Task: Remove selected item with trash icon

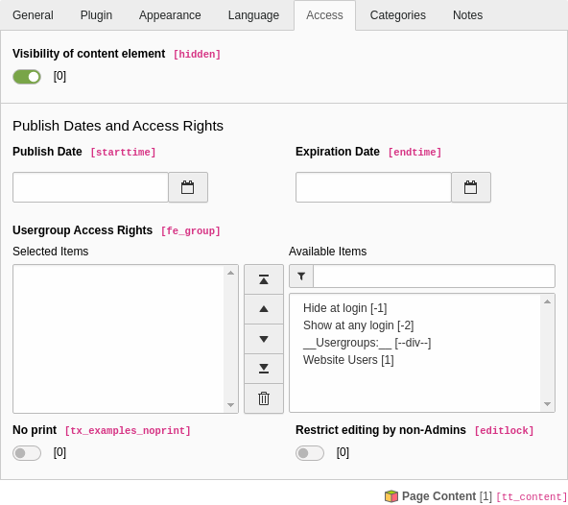Action: 264,398
